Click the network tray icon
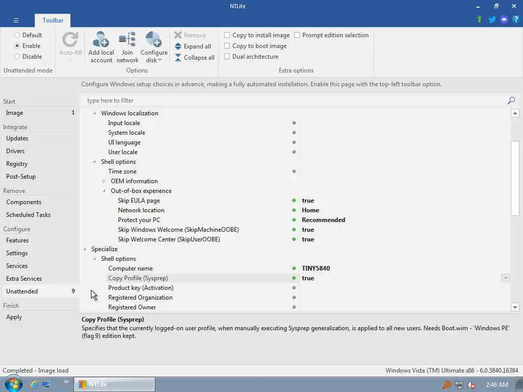 click(459, 385)
